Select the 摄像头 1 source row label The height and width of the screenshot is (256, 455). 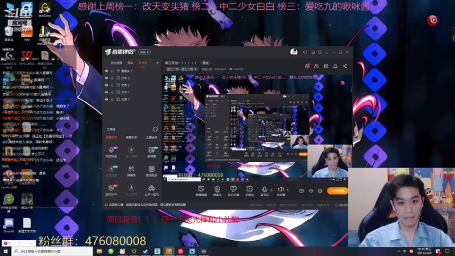click(x=127, y=71)
